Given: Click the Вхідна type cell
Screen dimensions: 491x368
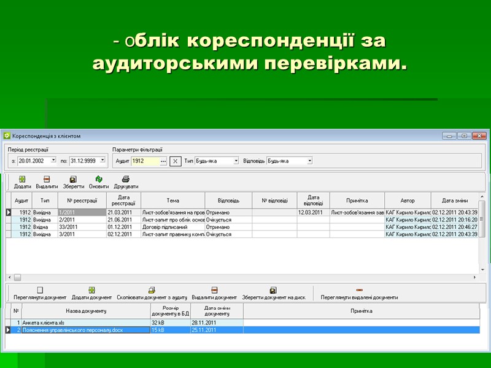Looking at the screenshot, I should tap(45, 227).
